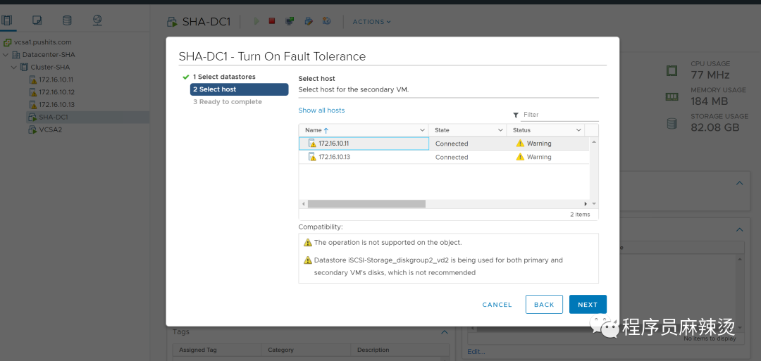Click the Launch console monitor icon

tap(290, 21)
